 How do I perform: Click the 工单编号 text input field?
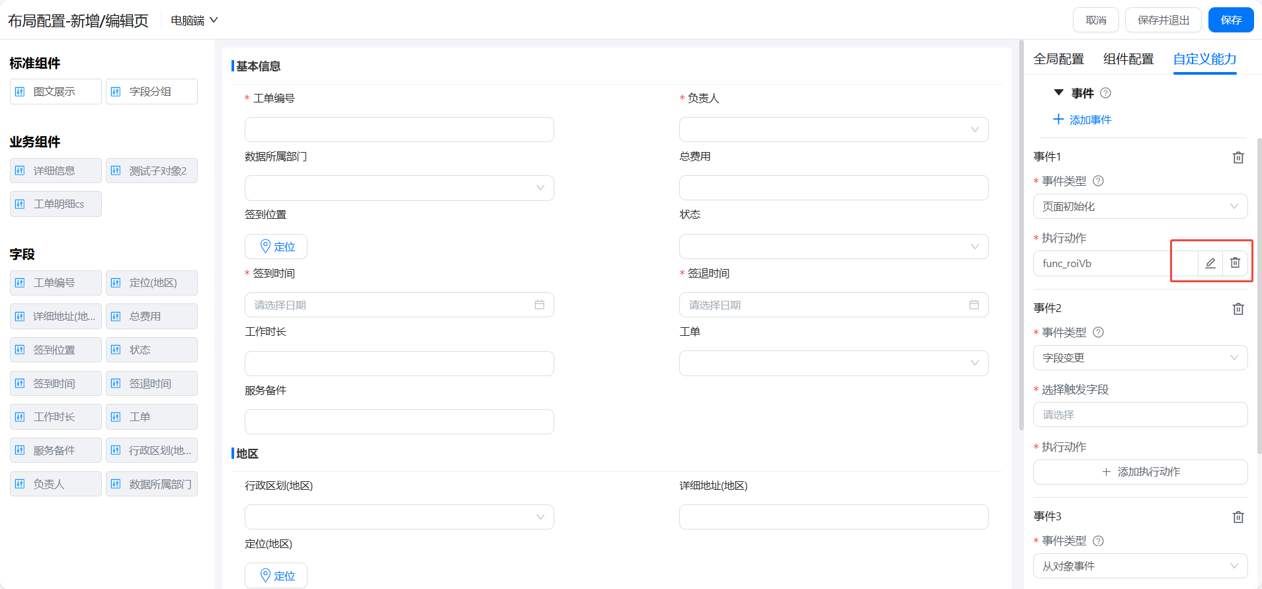point(399,130)
